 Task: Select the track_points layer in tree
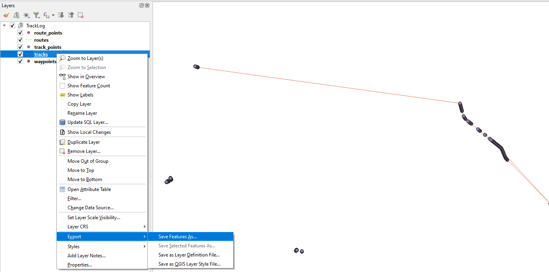[48, 47]
